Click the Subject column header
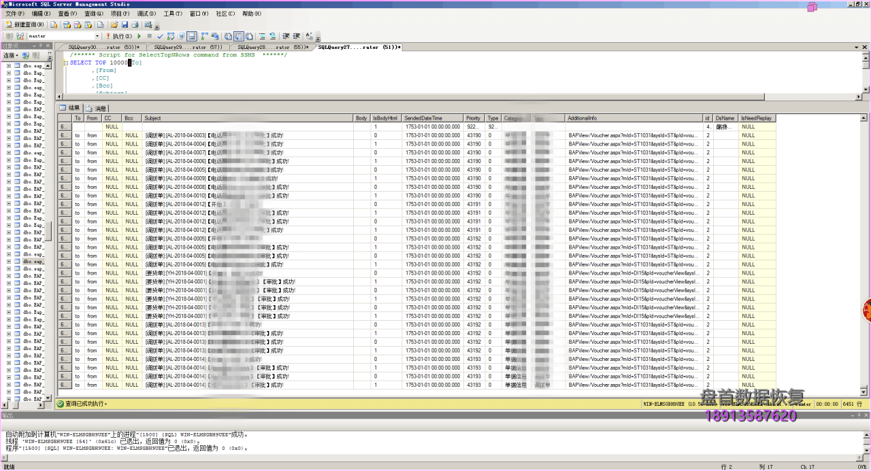Image resolution: width=871 pixels, height=471 pixels. pos(153,118)
